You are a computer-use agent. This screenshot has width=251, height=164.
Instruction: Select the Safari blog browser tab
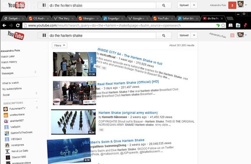click(187, 18)
